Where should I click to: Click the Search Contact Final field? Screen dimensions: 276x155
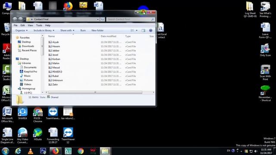click(x=130, y=19)
